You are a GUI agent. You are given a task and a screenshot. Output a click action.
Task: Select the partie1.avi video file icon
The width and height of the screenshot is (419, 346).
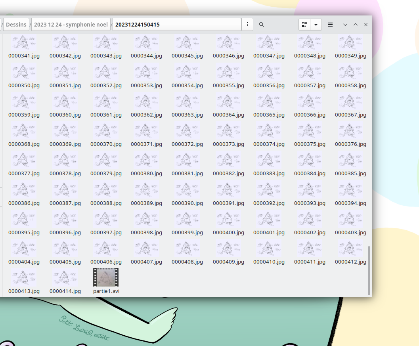(x=106, y=277)
